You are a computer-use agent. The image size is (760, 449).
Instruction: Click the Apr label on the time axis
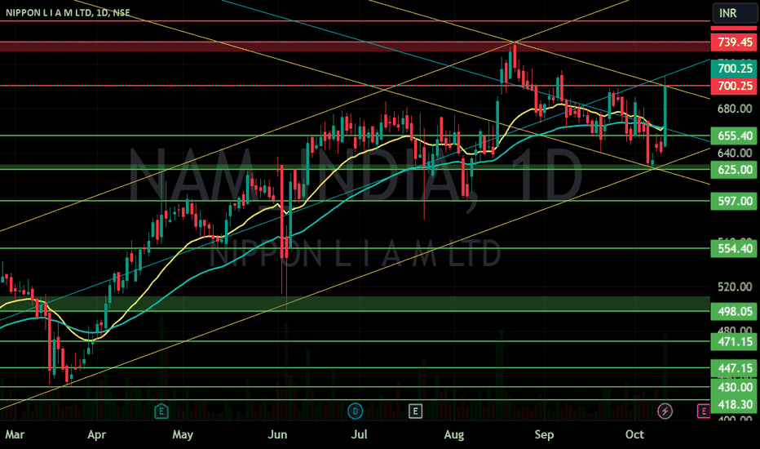96,434
